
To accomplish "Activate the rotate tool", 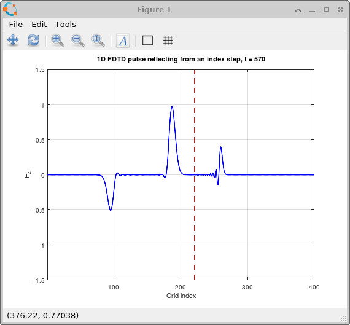I will pyautogui.click(x=33, y=40).
